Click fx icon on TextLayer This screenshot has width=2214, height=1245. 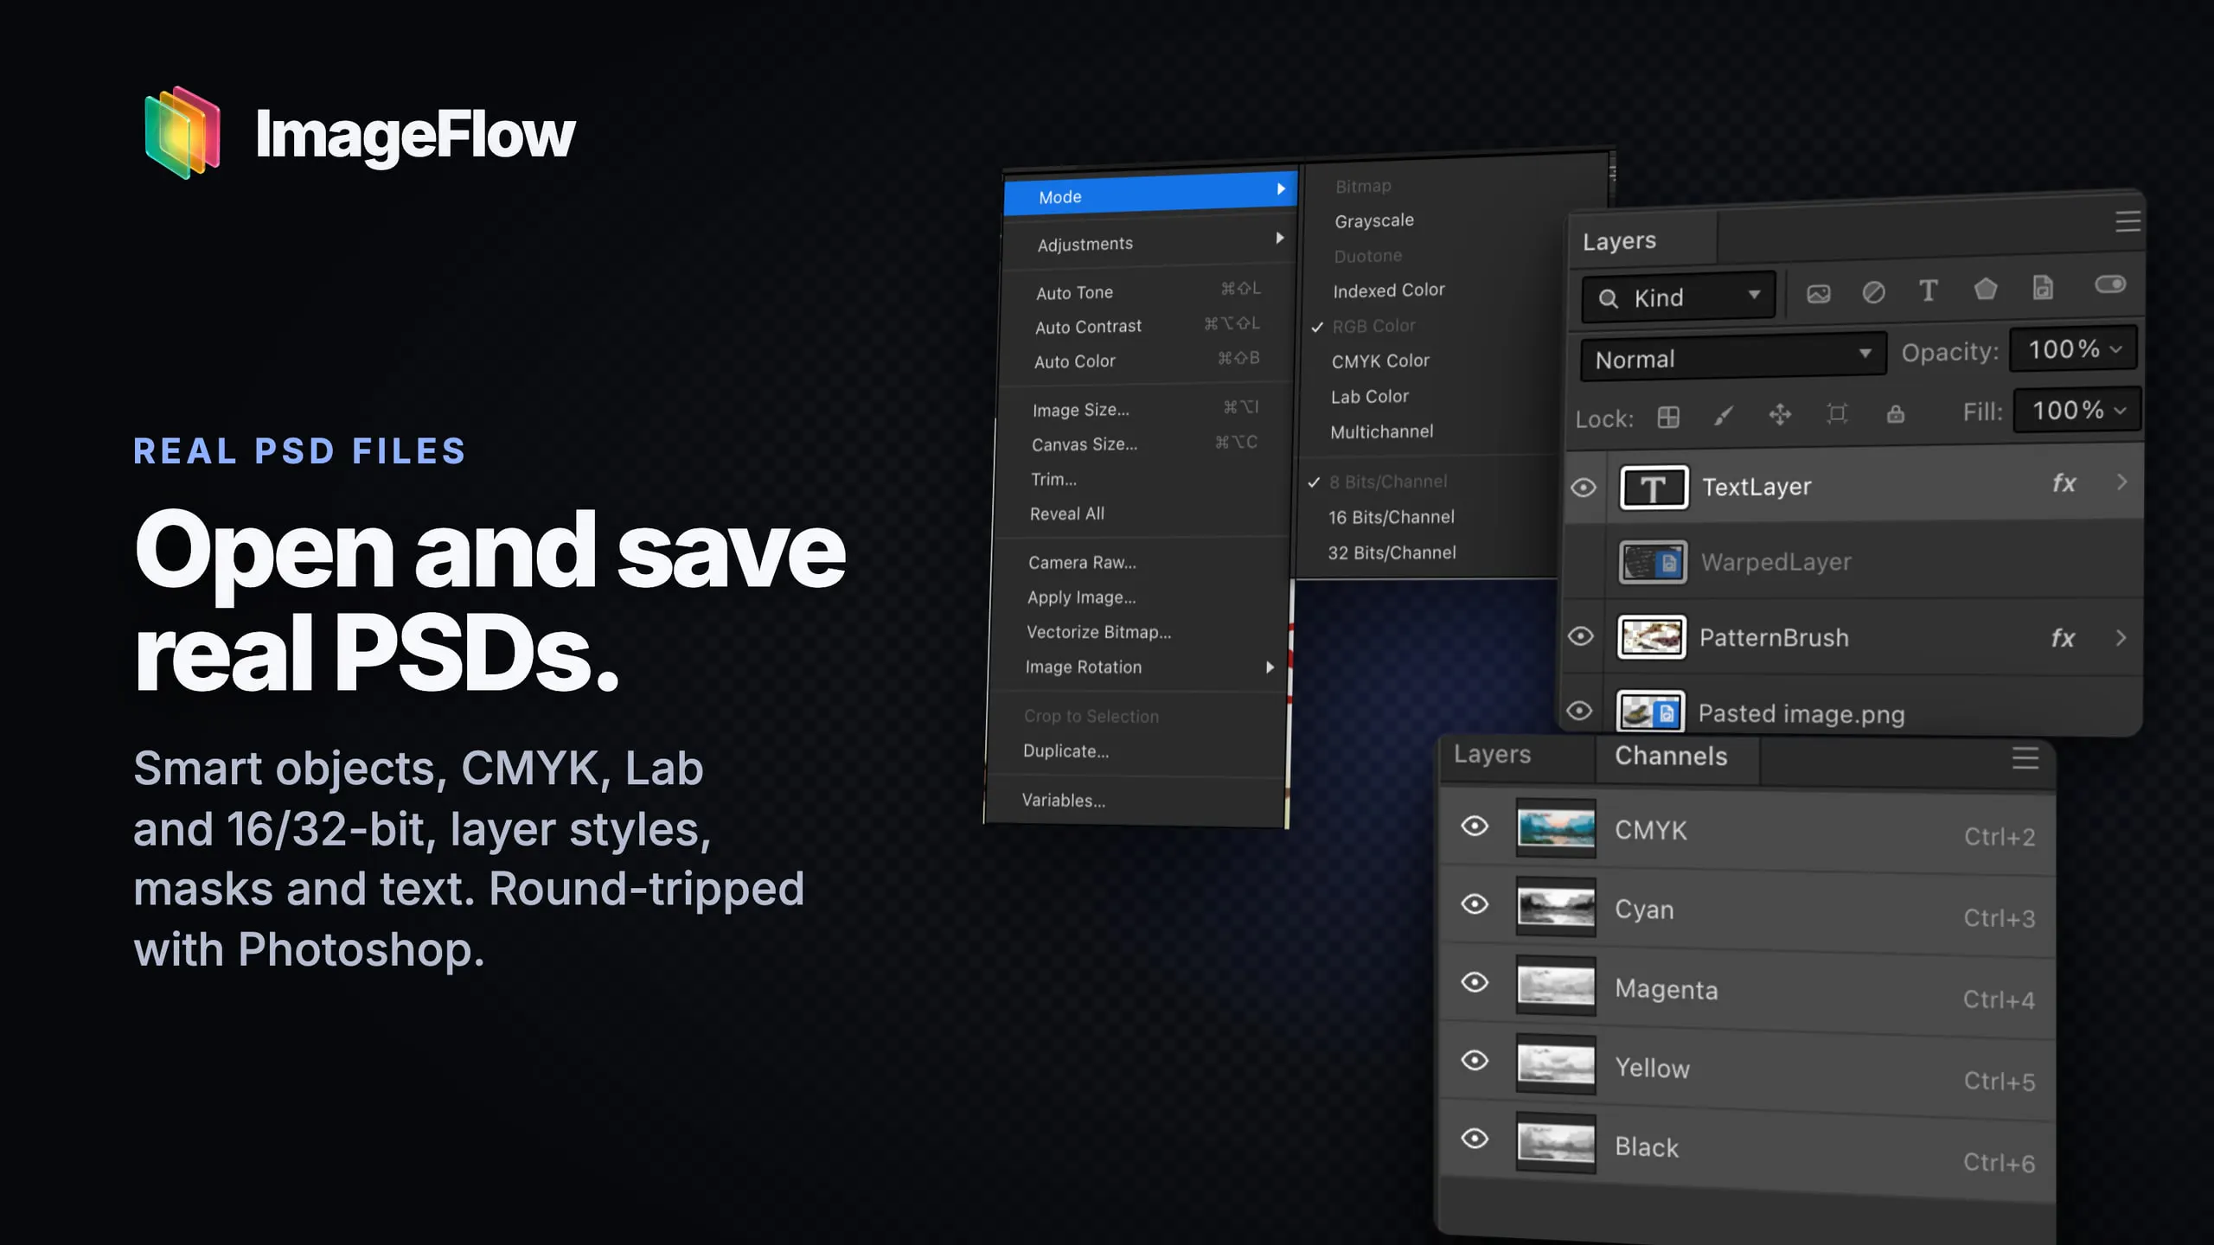[2064, 482]
